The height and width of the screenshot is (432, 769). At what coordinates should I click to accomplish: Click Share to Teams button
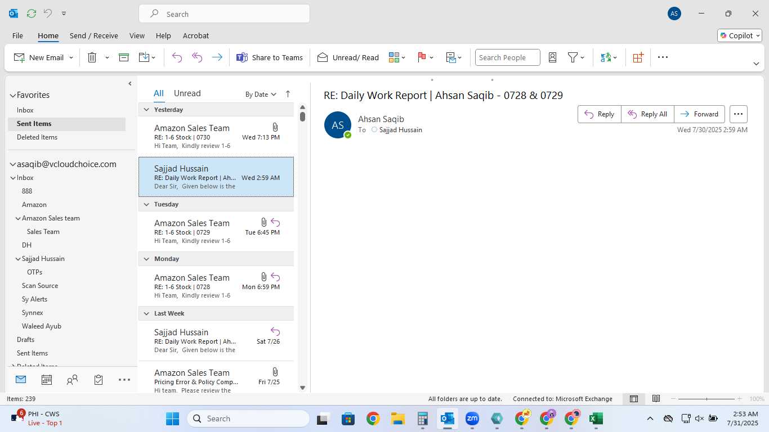269,57
